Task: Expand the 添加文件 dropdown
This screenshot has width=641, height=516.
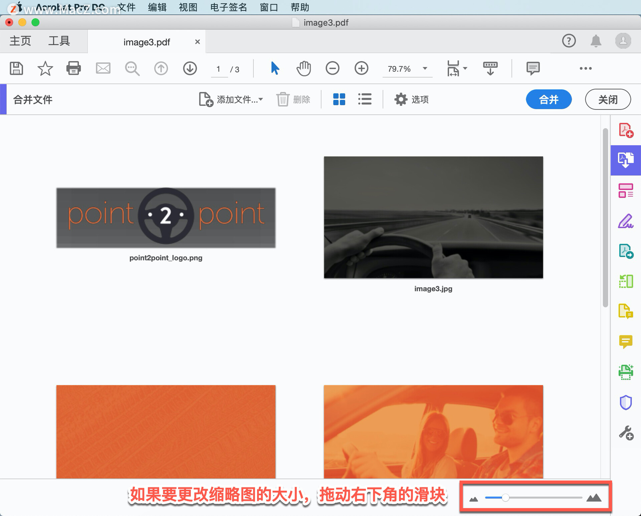Action: click(x=261, y=99)
